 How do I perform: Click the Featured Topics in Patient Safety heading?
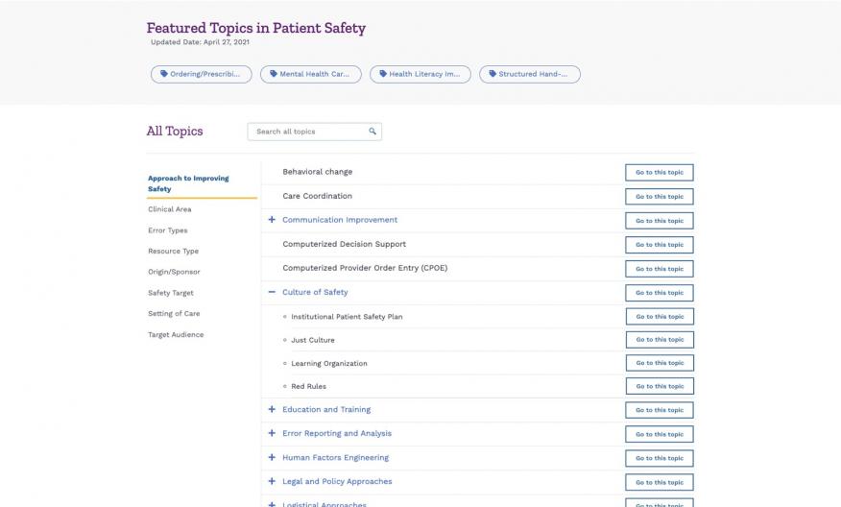[255, 28]
